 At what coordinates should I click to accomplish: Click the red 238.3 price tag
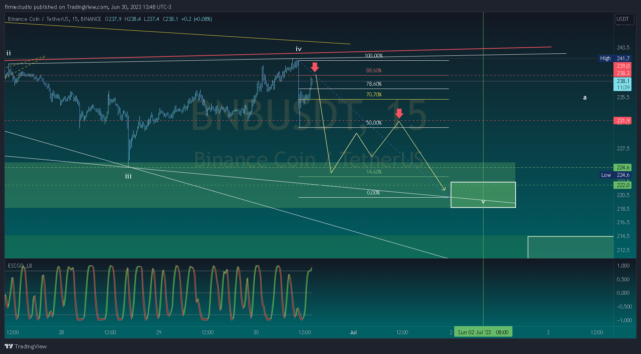[x=623, y=73]
